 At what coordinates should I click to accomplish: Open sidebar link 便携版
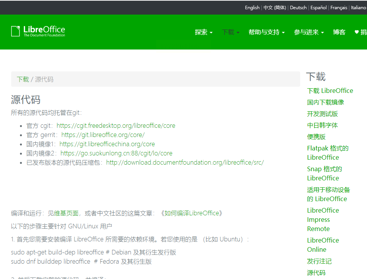(316, 137)
